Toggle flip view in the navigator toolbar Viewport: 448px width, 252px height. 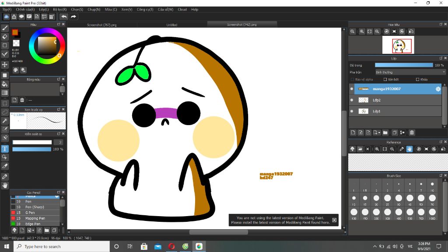[x=411, y=31]
